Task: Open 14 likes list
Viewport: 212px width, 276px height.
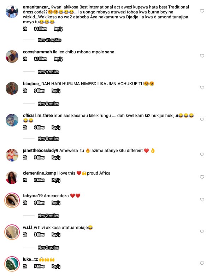Action: tap(41, 29)
